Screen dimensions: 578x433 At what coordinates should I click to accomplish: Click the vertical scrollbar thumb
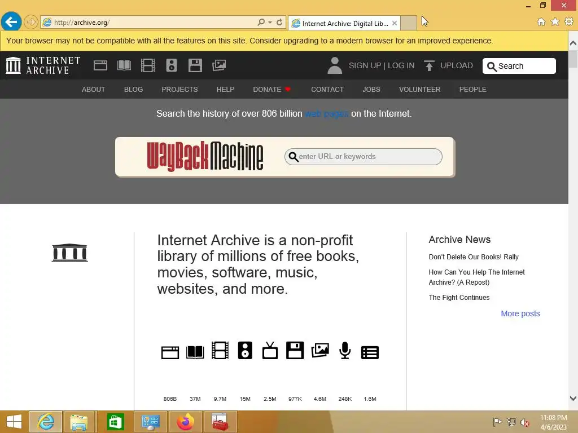(x=573, y=59)
